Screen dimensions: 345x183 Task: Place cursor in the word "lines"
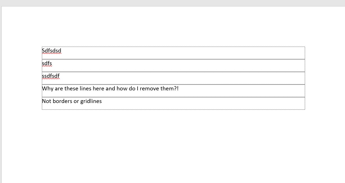pos(86,89)
